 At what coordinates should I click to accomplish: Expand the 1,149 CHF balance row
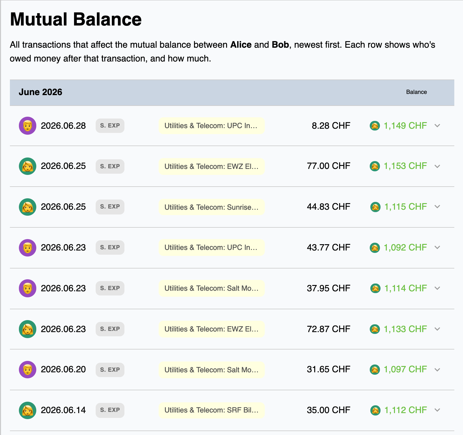click(438, 126)
